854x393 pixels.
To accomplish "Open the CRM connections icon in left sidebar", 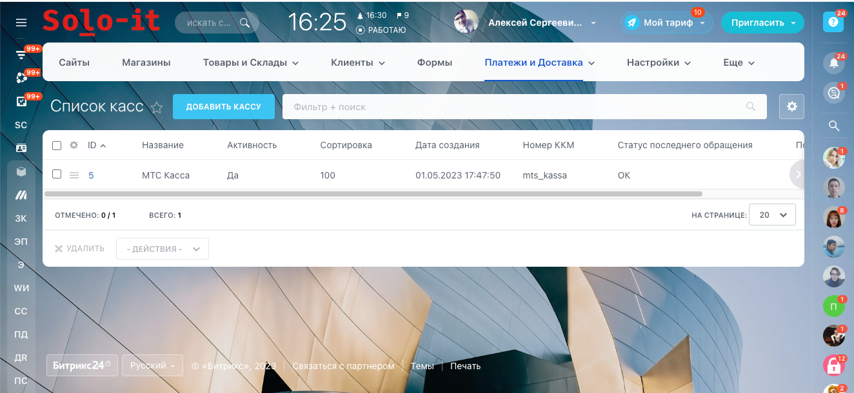I will click(x=21, y=78).
